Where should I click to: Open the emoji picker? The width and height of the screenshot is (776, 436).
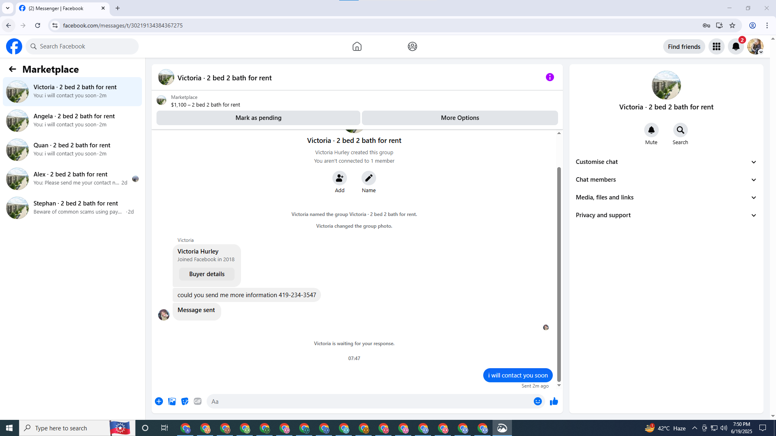[x=537, y=401]
